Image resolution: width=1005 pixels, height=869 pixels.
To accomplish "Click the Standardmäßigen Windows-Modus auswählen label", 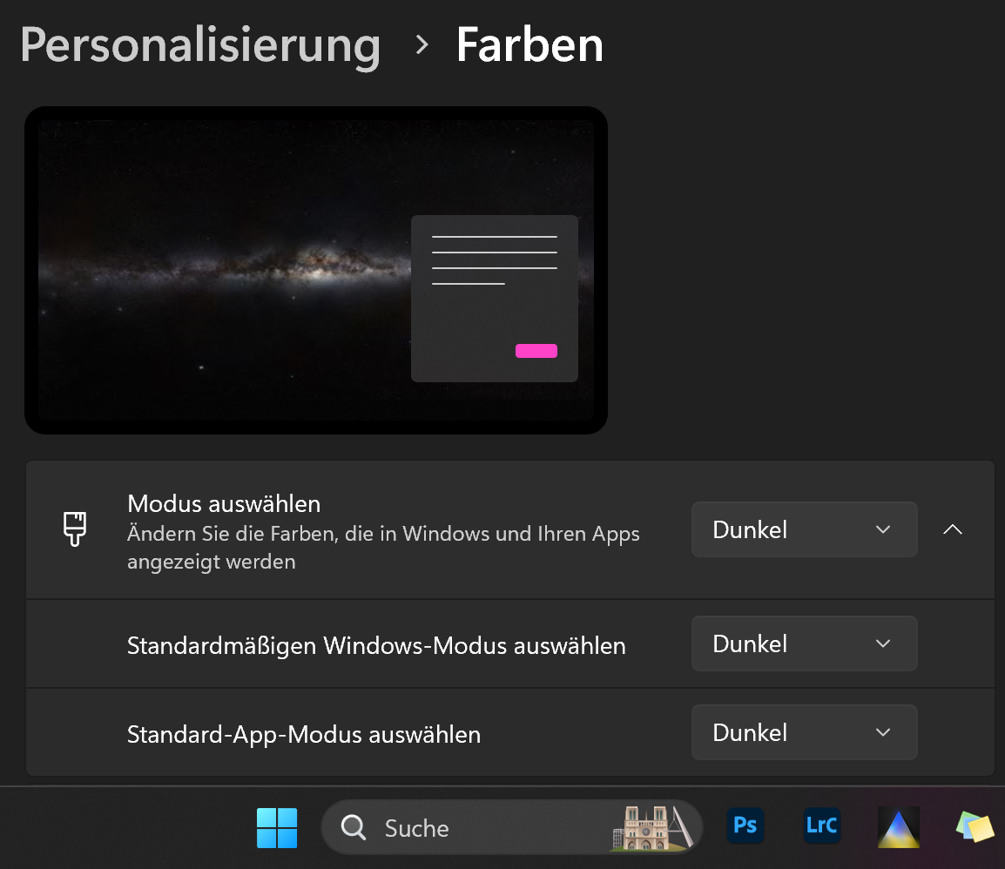I will [x=376, y=645].
